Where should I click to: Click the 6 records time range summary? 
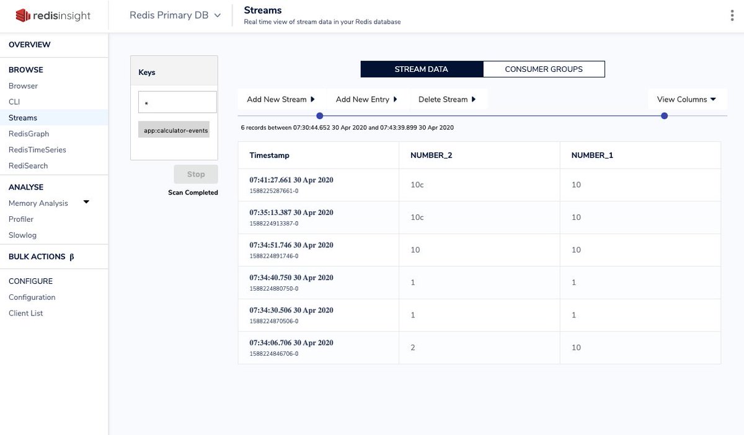347,128
